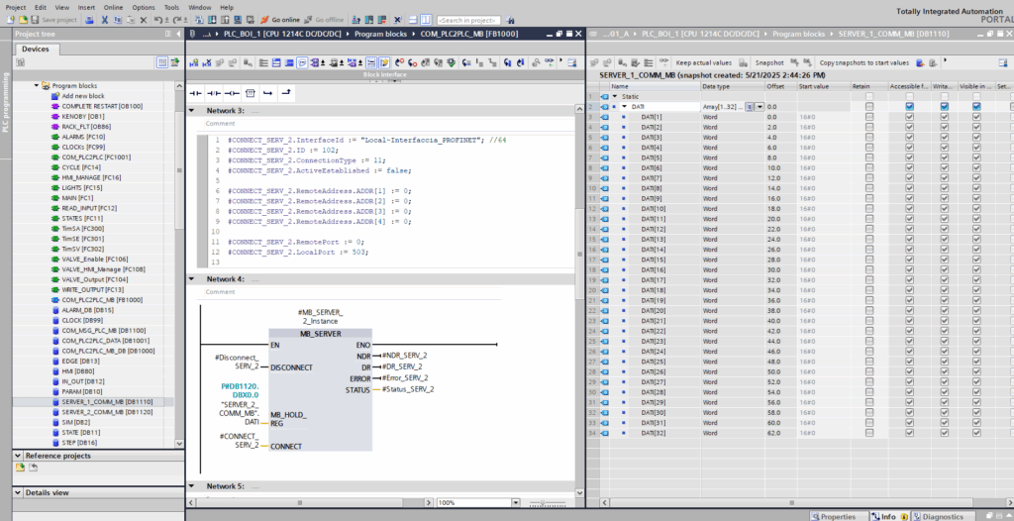Image resolution: width=1014 pixels, height=521 pixels.
Task: Expand Network 5 section
Action: 191,486
